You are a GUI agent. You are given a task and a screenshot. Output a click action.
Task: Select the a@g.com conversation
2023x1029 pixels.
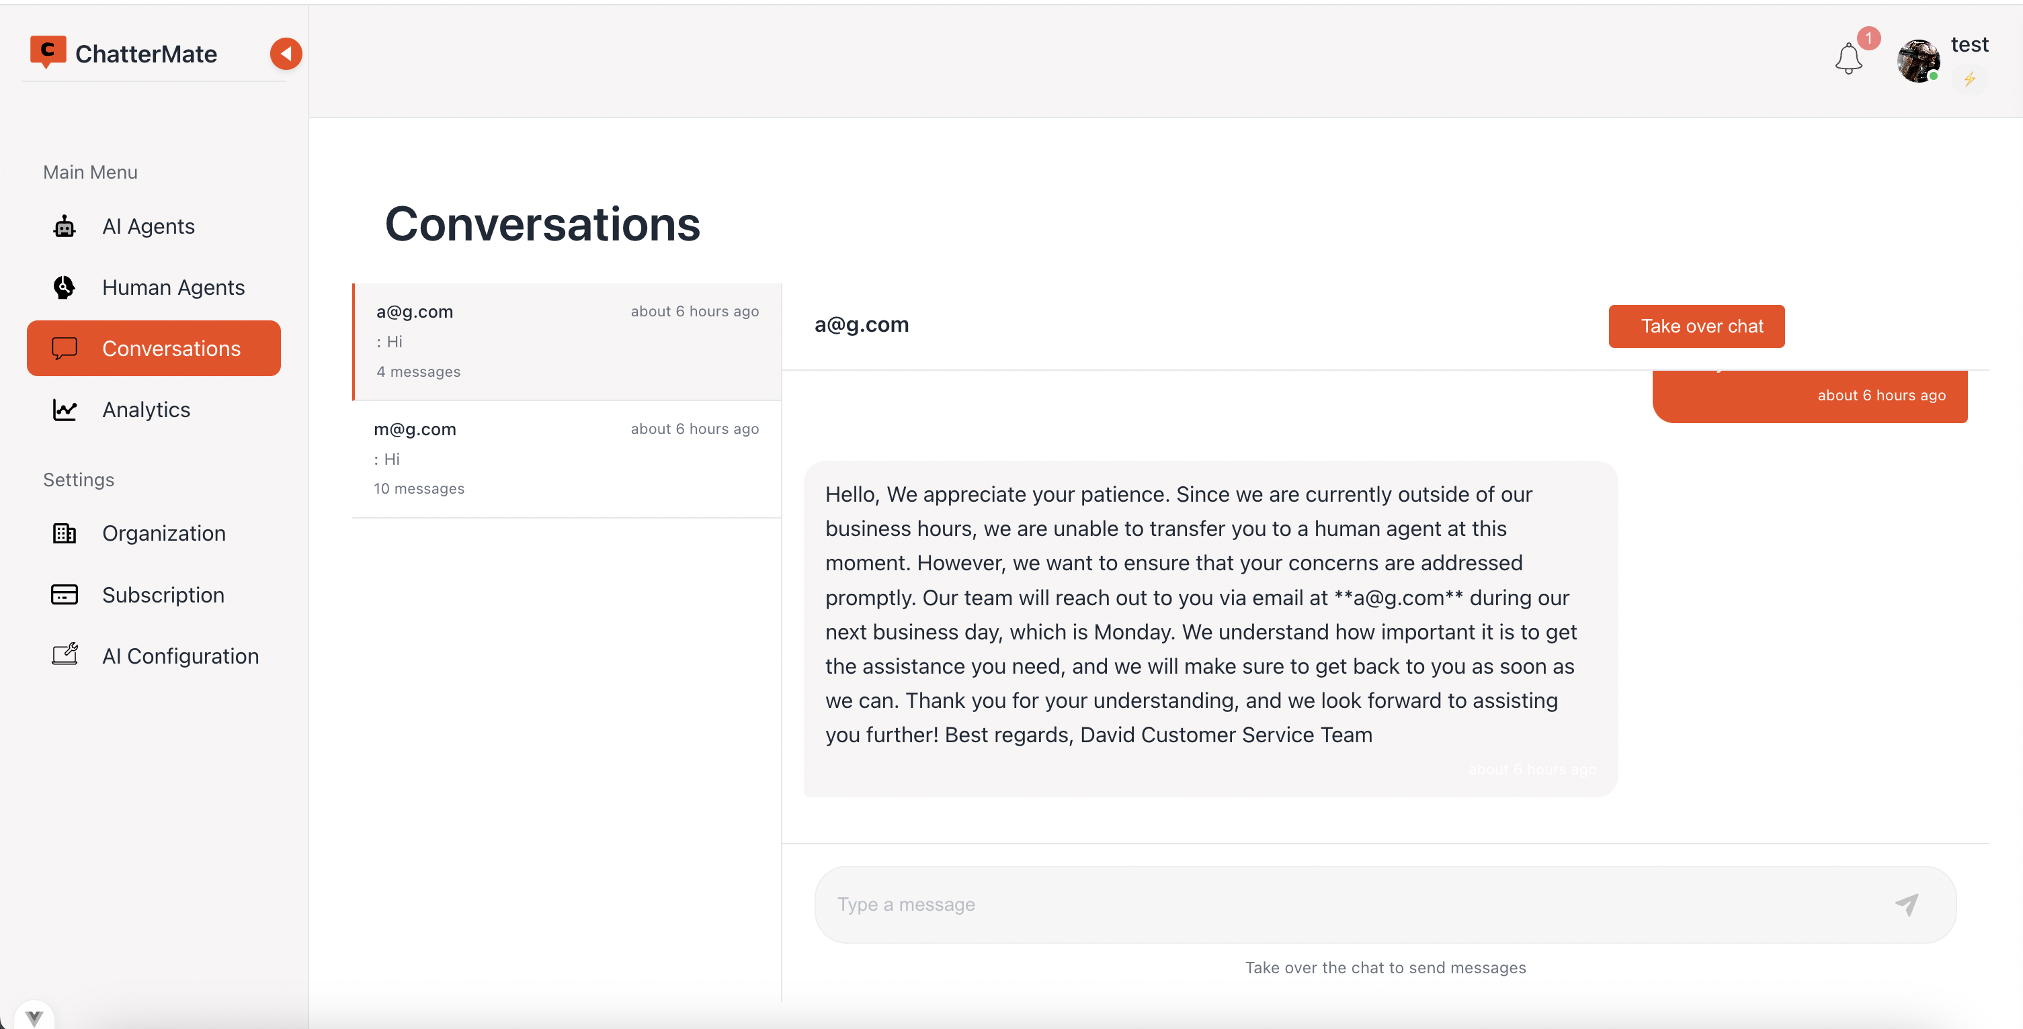click(567, 341)
